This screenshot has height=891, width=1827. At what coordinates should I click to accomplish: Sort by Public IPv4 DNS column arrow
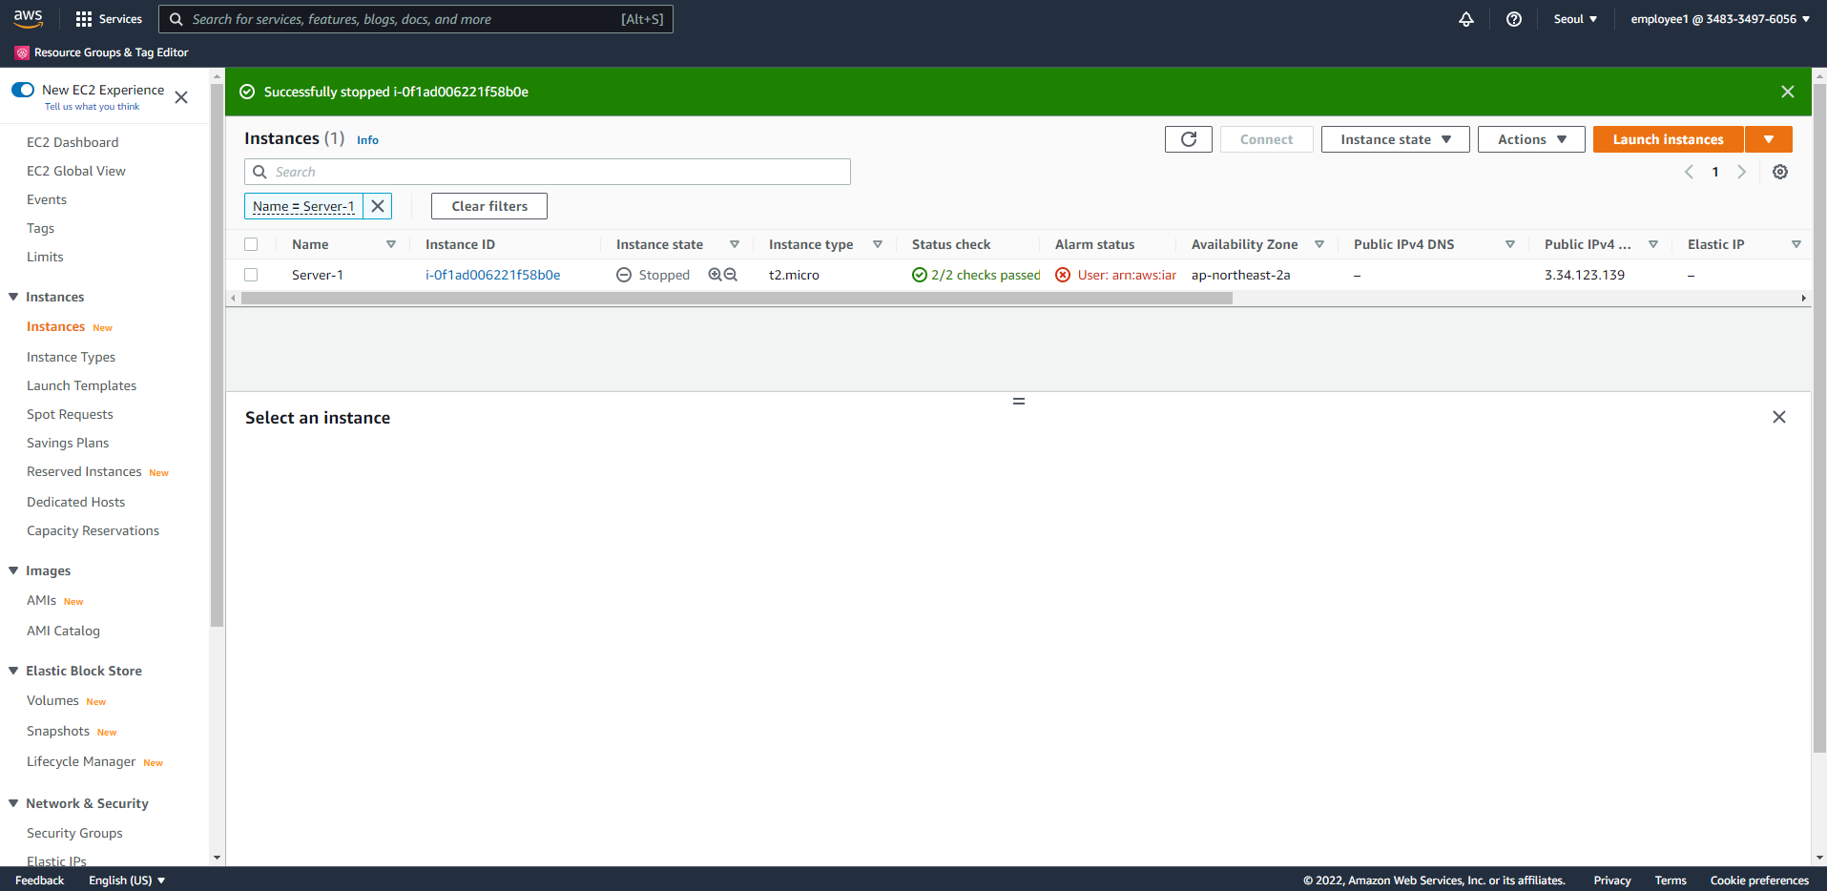(1510, 244)
